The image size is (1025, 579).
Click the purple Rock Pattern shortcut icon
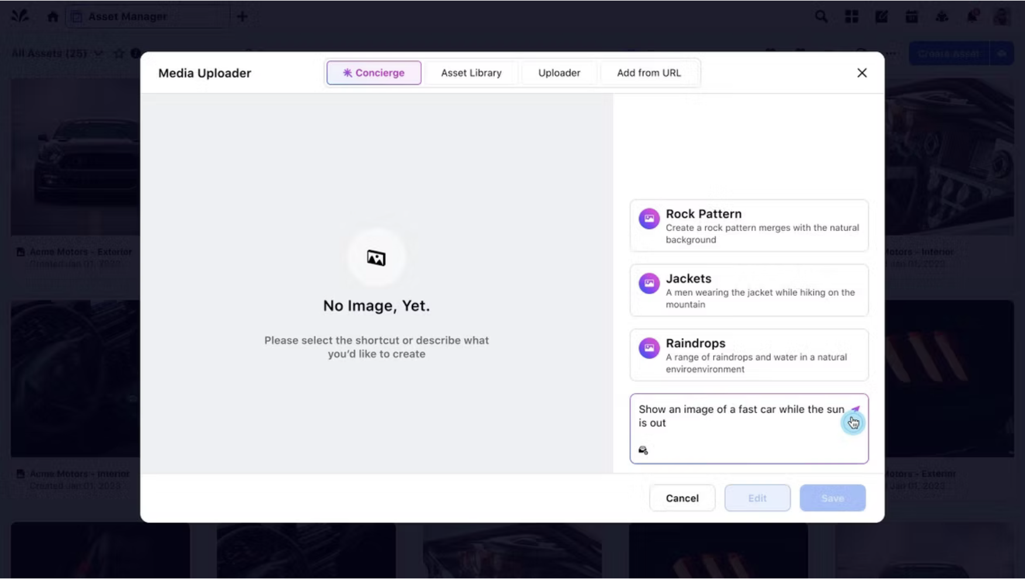[x=649, y=219]
